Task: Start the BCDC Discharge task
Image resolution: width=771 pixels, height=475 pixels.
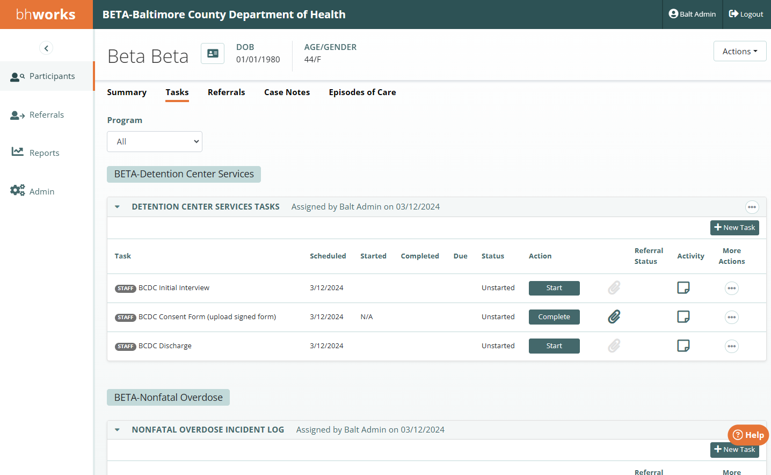Action: click(x=554, y=346)
